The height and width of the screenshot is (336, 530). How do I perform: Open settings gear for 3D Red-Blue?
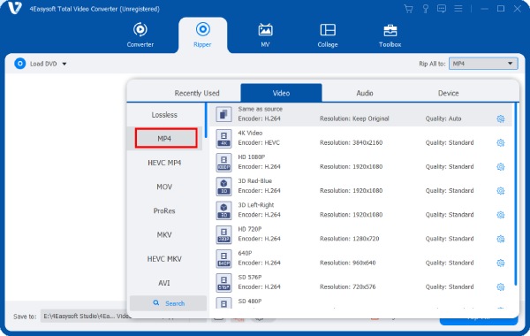(501, 191)
